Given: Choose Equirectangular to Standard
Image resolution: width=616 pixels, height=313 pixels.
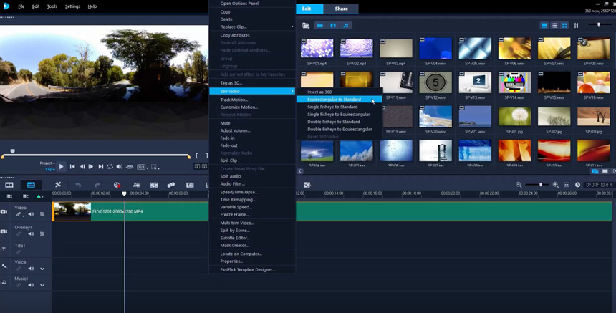Looking at the screenshot, I should coord(334,99).
